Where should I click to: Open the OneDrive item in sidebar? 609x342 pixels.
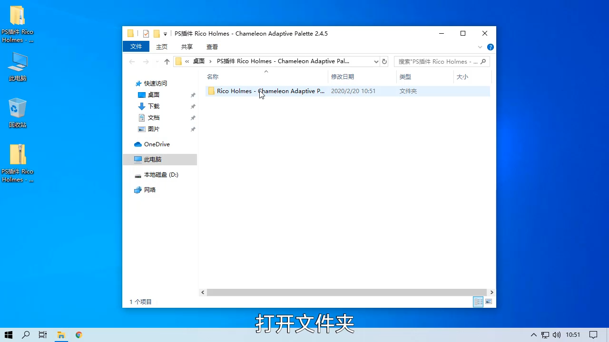157,144
